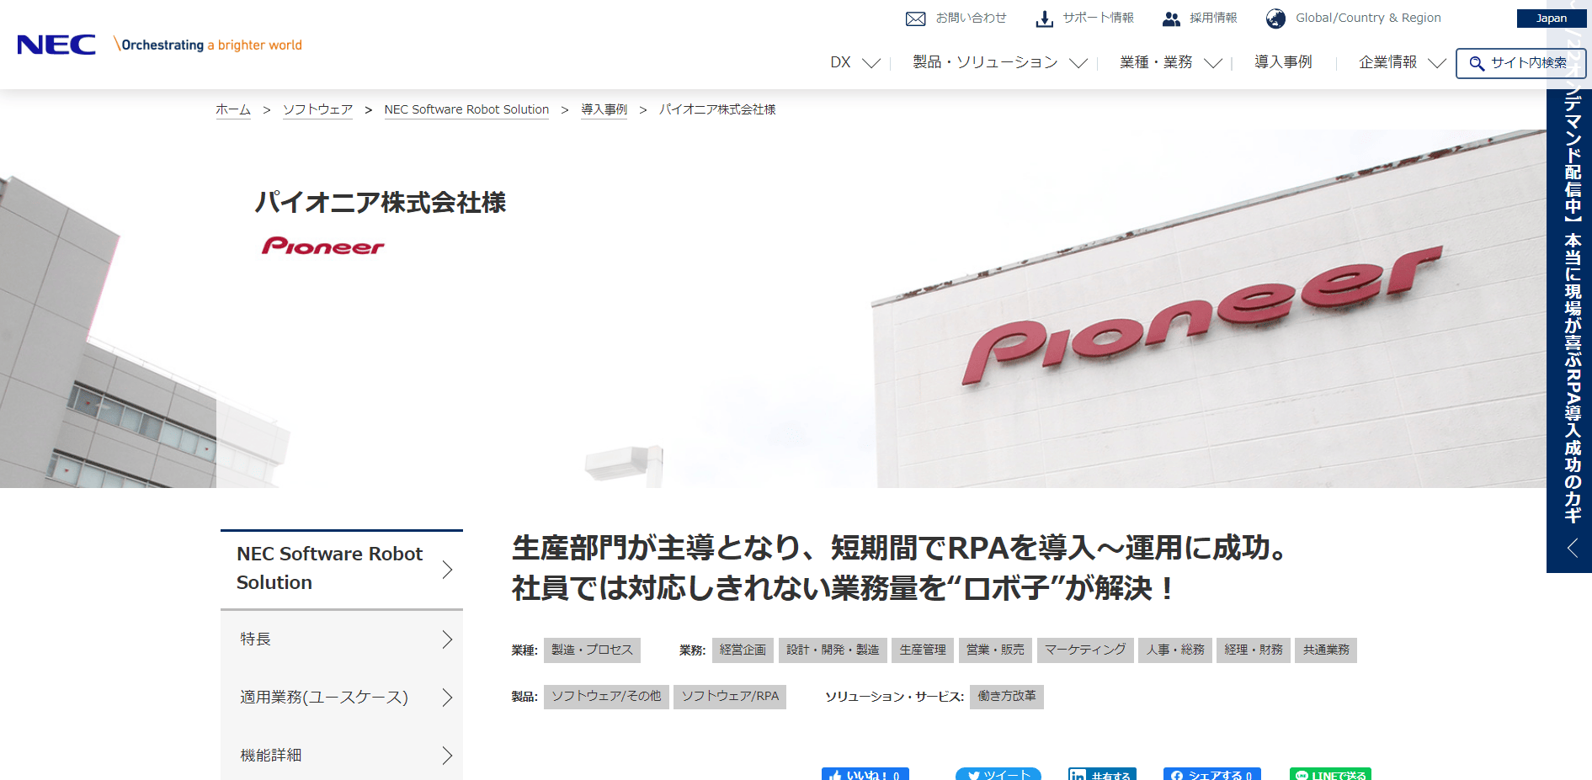Open 適用業務(ユースケース) in the side menu
1592x780 pixels.
342,698
